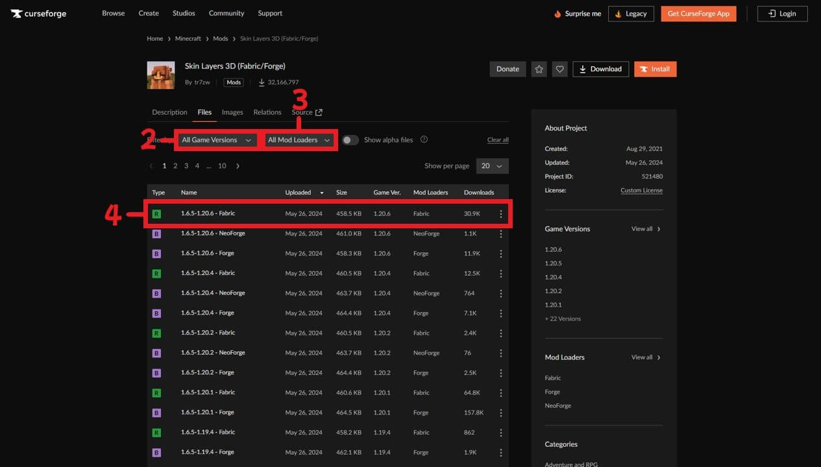Click the CurseForge logo in header

pos(38,14)
